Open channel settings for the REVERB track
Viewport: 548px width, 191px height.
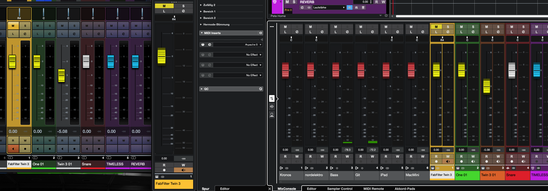point(302,8)
